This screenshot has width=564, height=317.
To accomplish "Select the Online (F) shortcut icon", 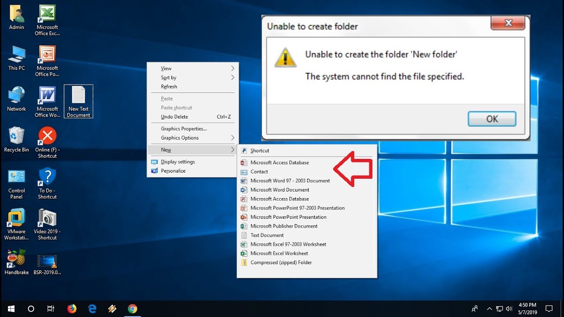I will point(47,143).
